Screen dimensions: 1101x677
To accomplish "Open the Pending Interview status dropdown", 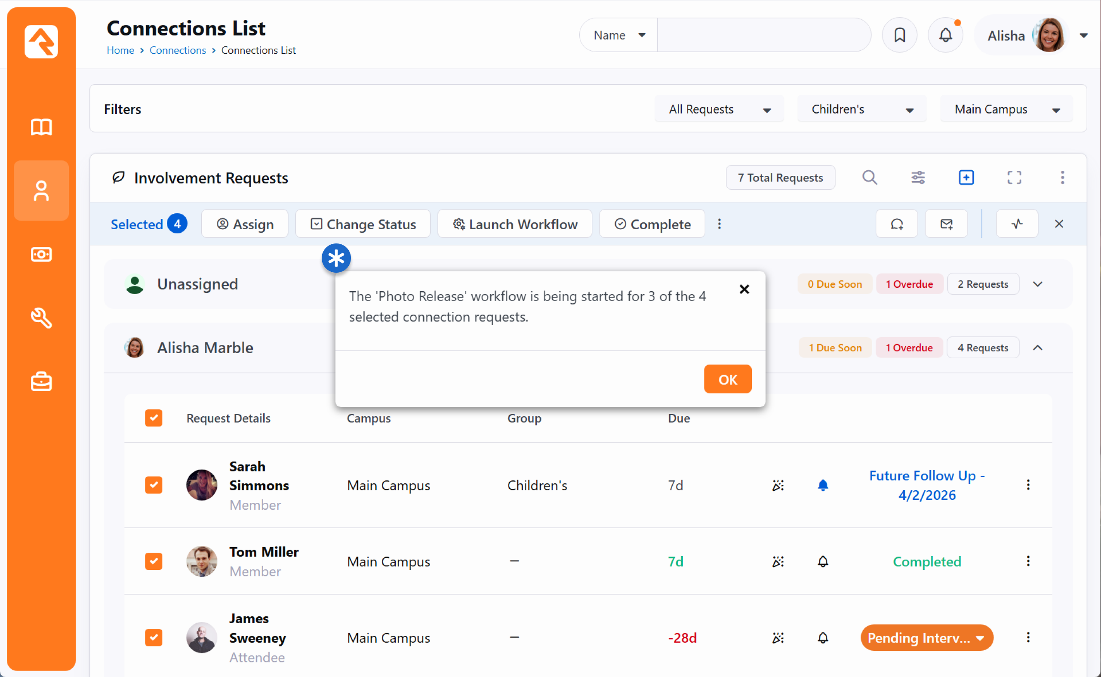I will coord(926,637).
